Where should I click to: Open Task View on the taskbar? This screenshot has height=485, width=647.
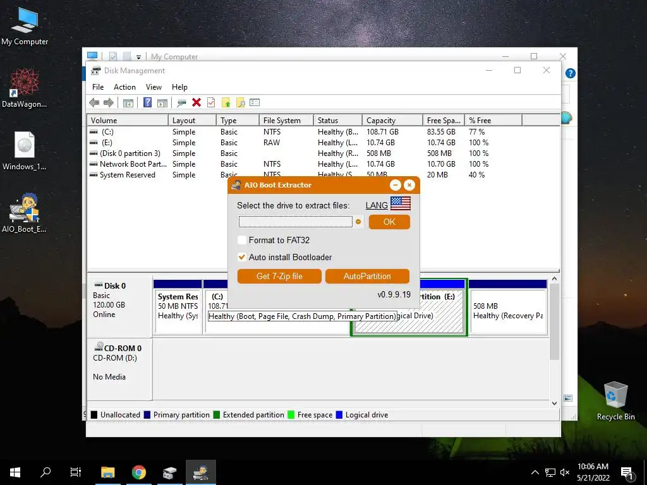(76, 472)
